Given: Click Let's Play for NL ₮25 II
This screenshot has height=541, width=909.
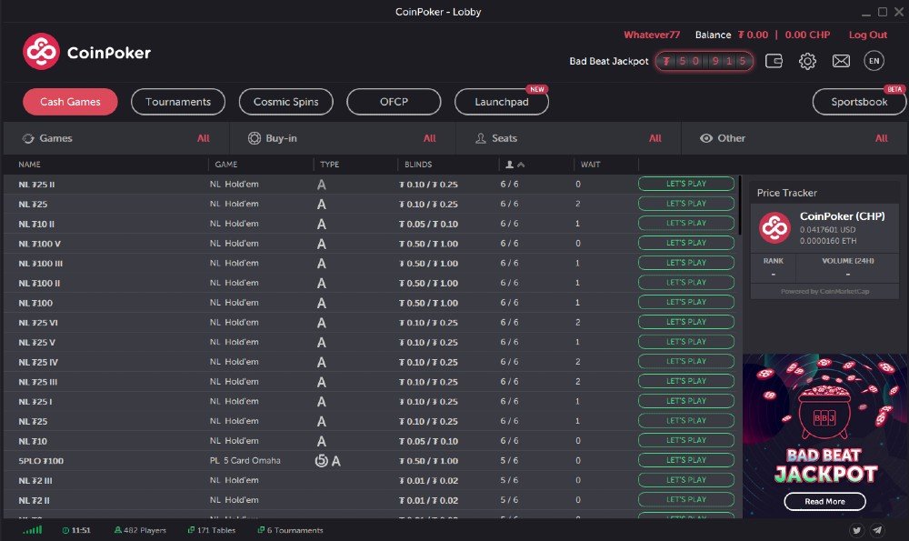Looking at the screenshot, I should 686,184.
